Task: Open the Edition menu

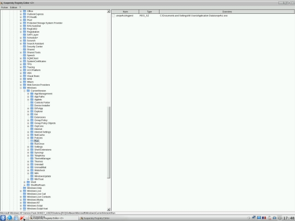Action: pos(13,7)
